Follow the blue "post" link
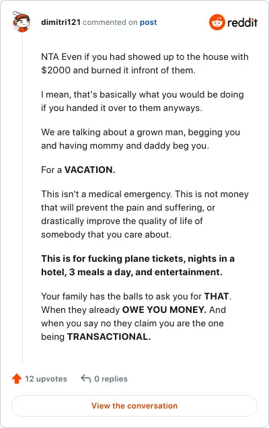Image resolution: width=269 pixels, height=428 pixels. tap(148, 22)
